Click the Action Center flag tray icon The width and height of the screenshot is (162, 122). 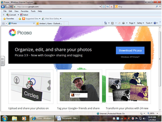(136, 118)
